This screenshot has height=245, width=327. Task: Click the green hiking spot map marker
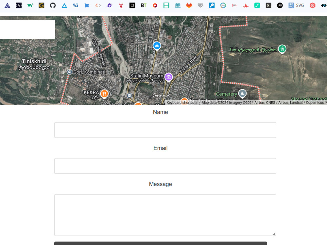point(282,49)
